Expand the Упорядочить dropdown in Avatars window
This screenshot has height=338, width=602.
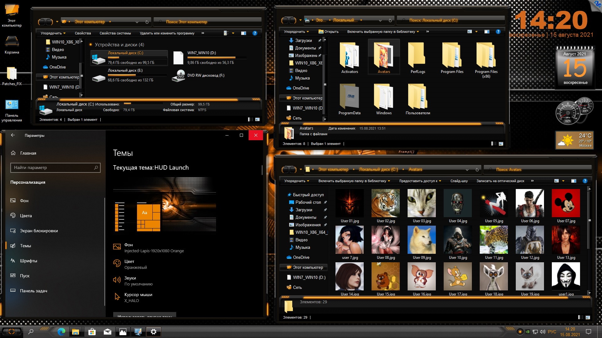[296, 181]
